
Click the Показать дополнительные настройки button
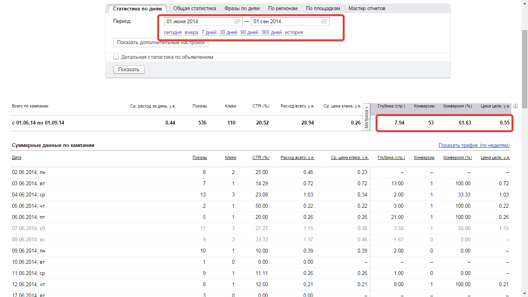161,43
